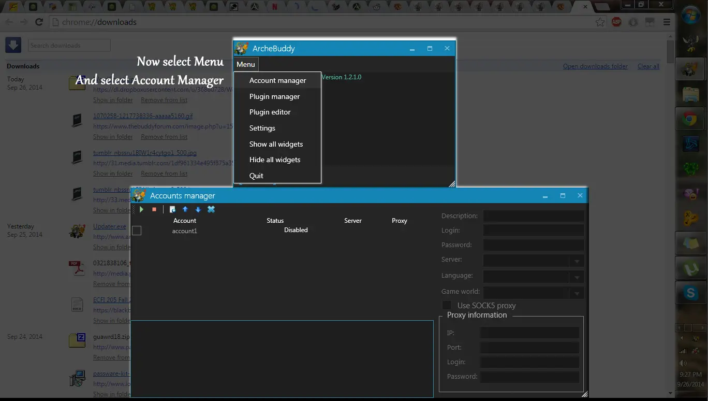
Task: Delete account using the blue X icon
Action: tap(211, 209)
